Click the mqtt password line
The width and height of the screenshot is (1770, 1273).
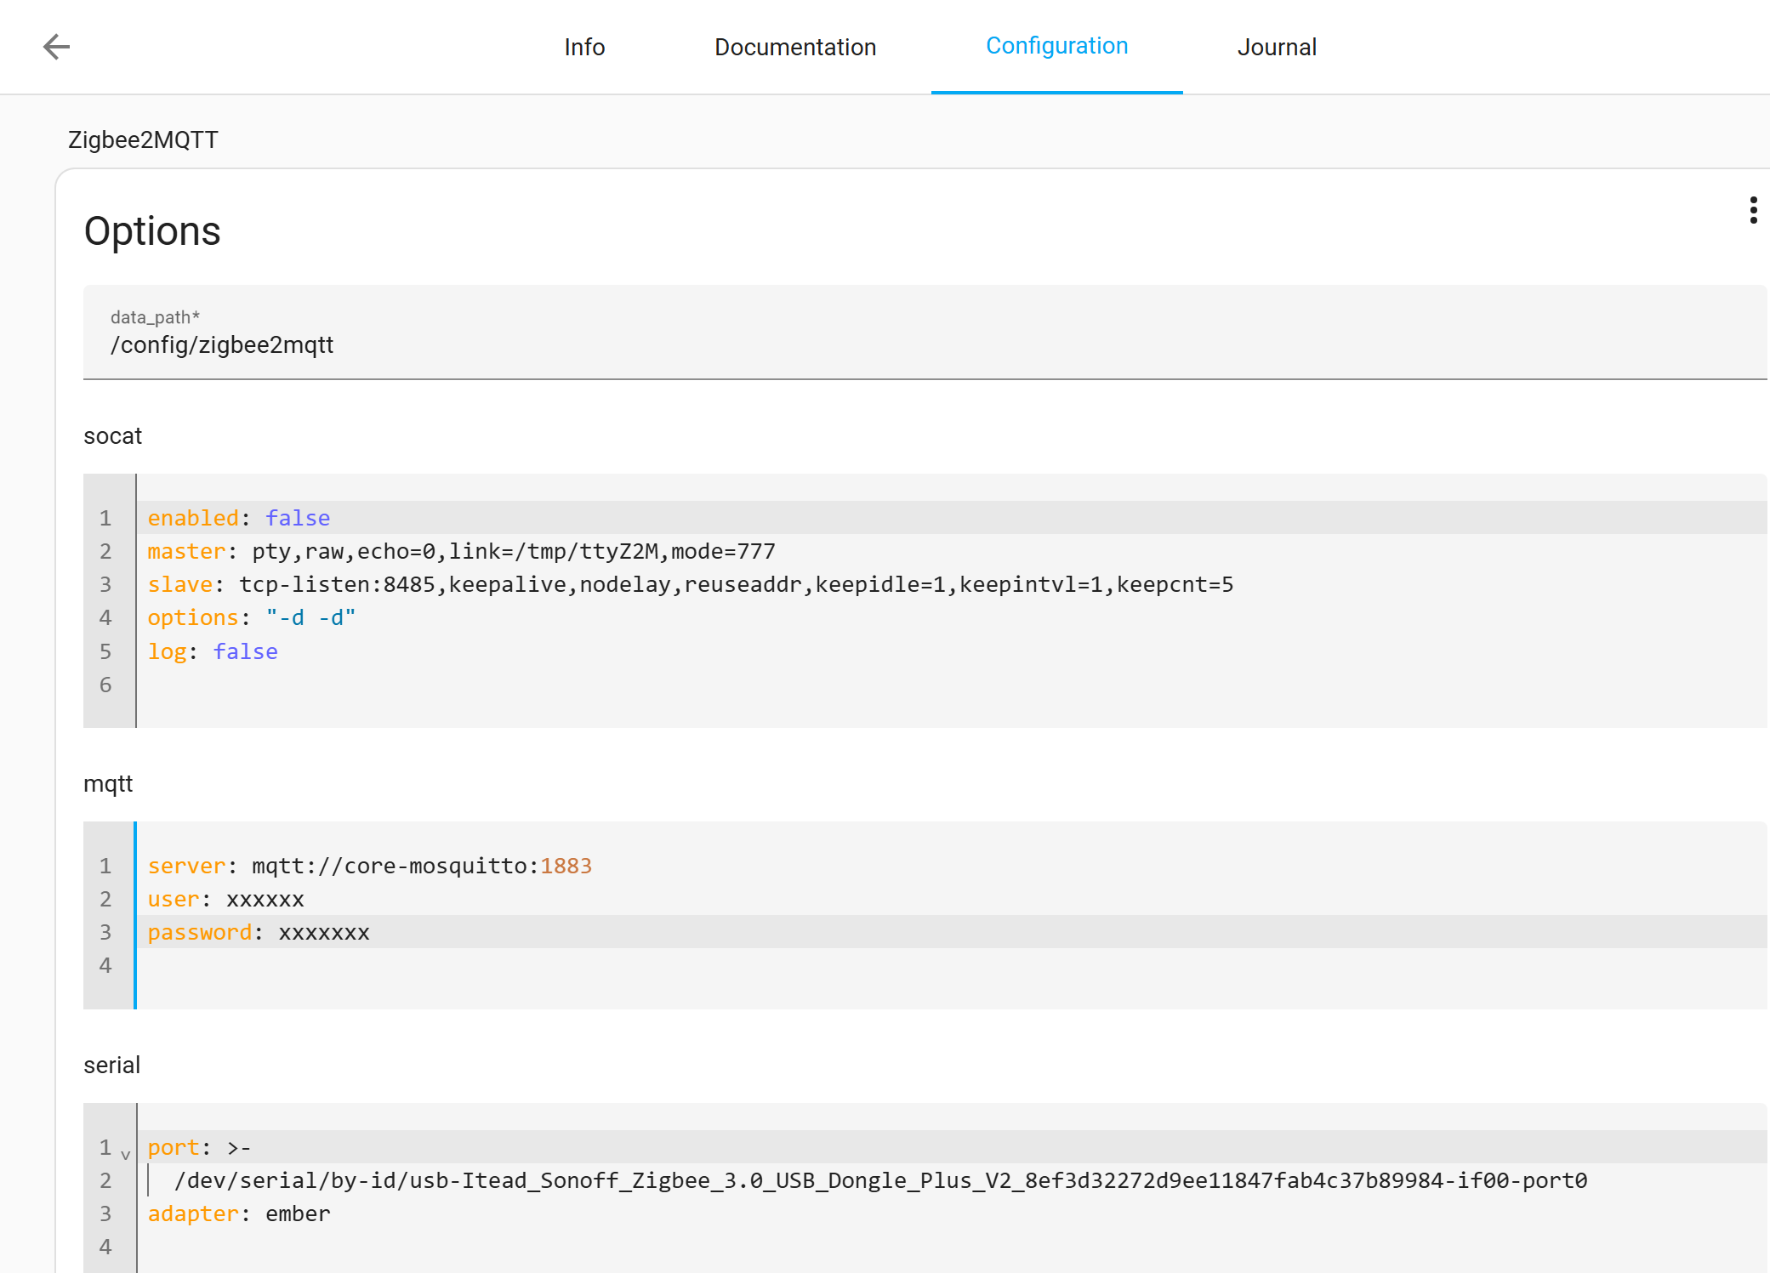[x=953, y=932]
